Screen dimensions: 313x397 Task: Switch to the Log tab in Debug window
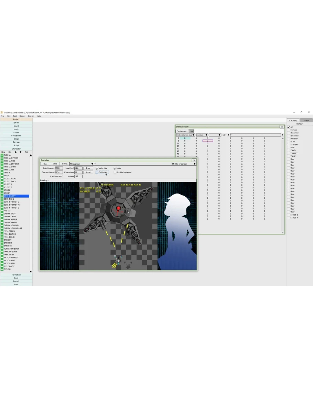tap(191, 131)
